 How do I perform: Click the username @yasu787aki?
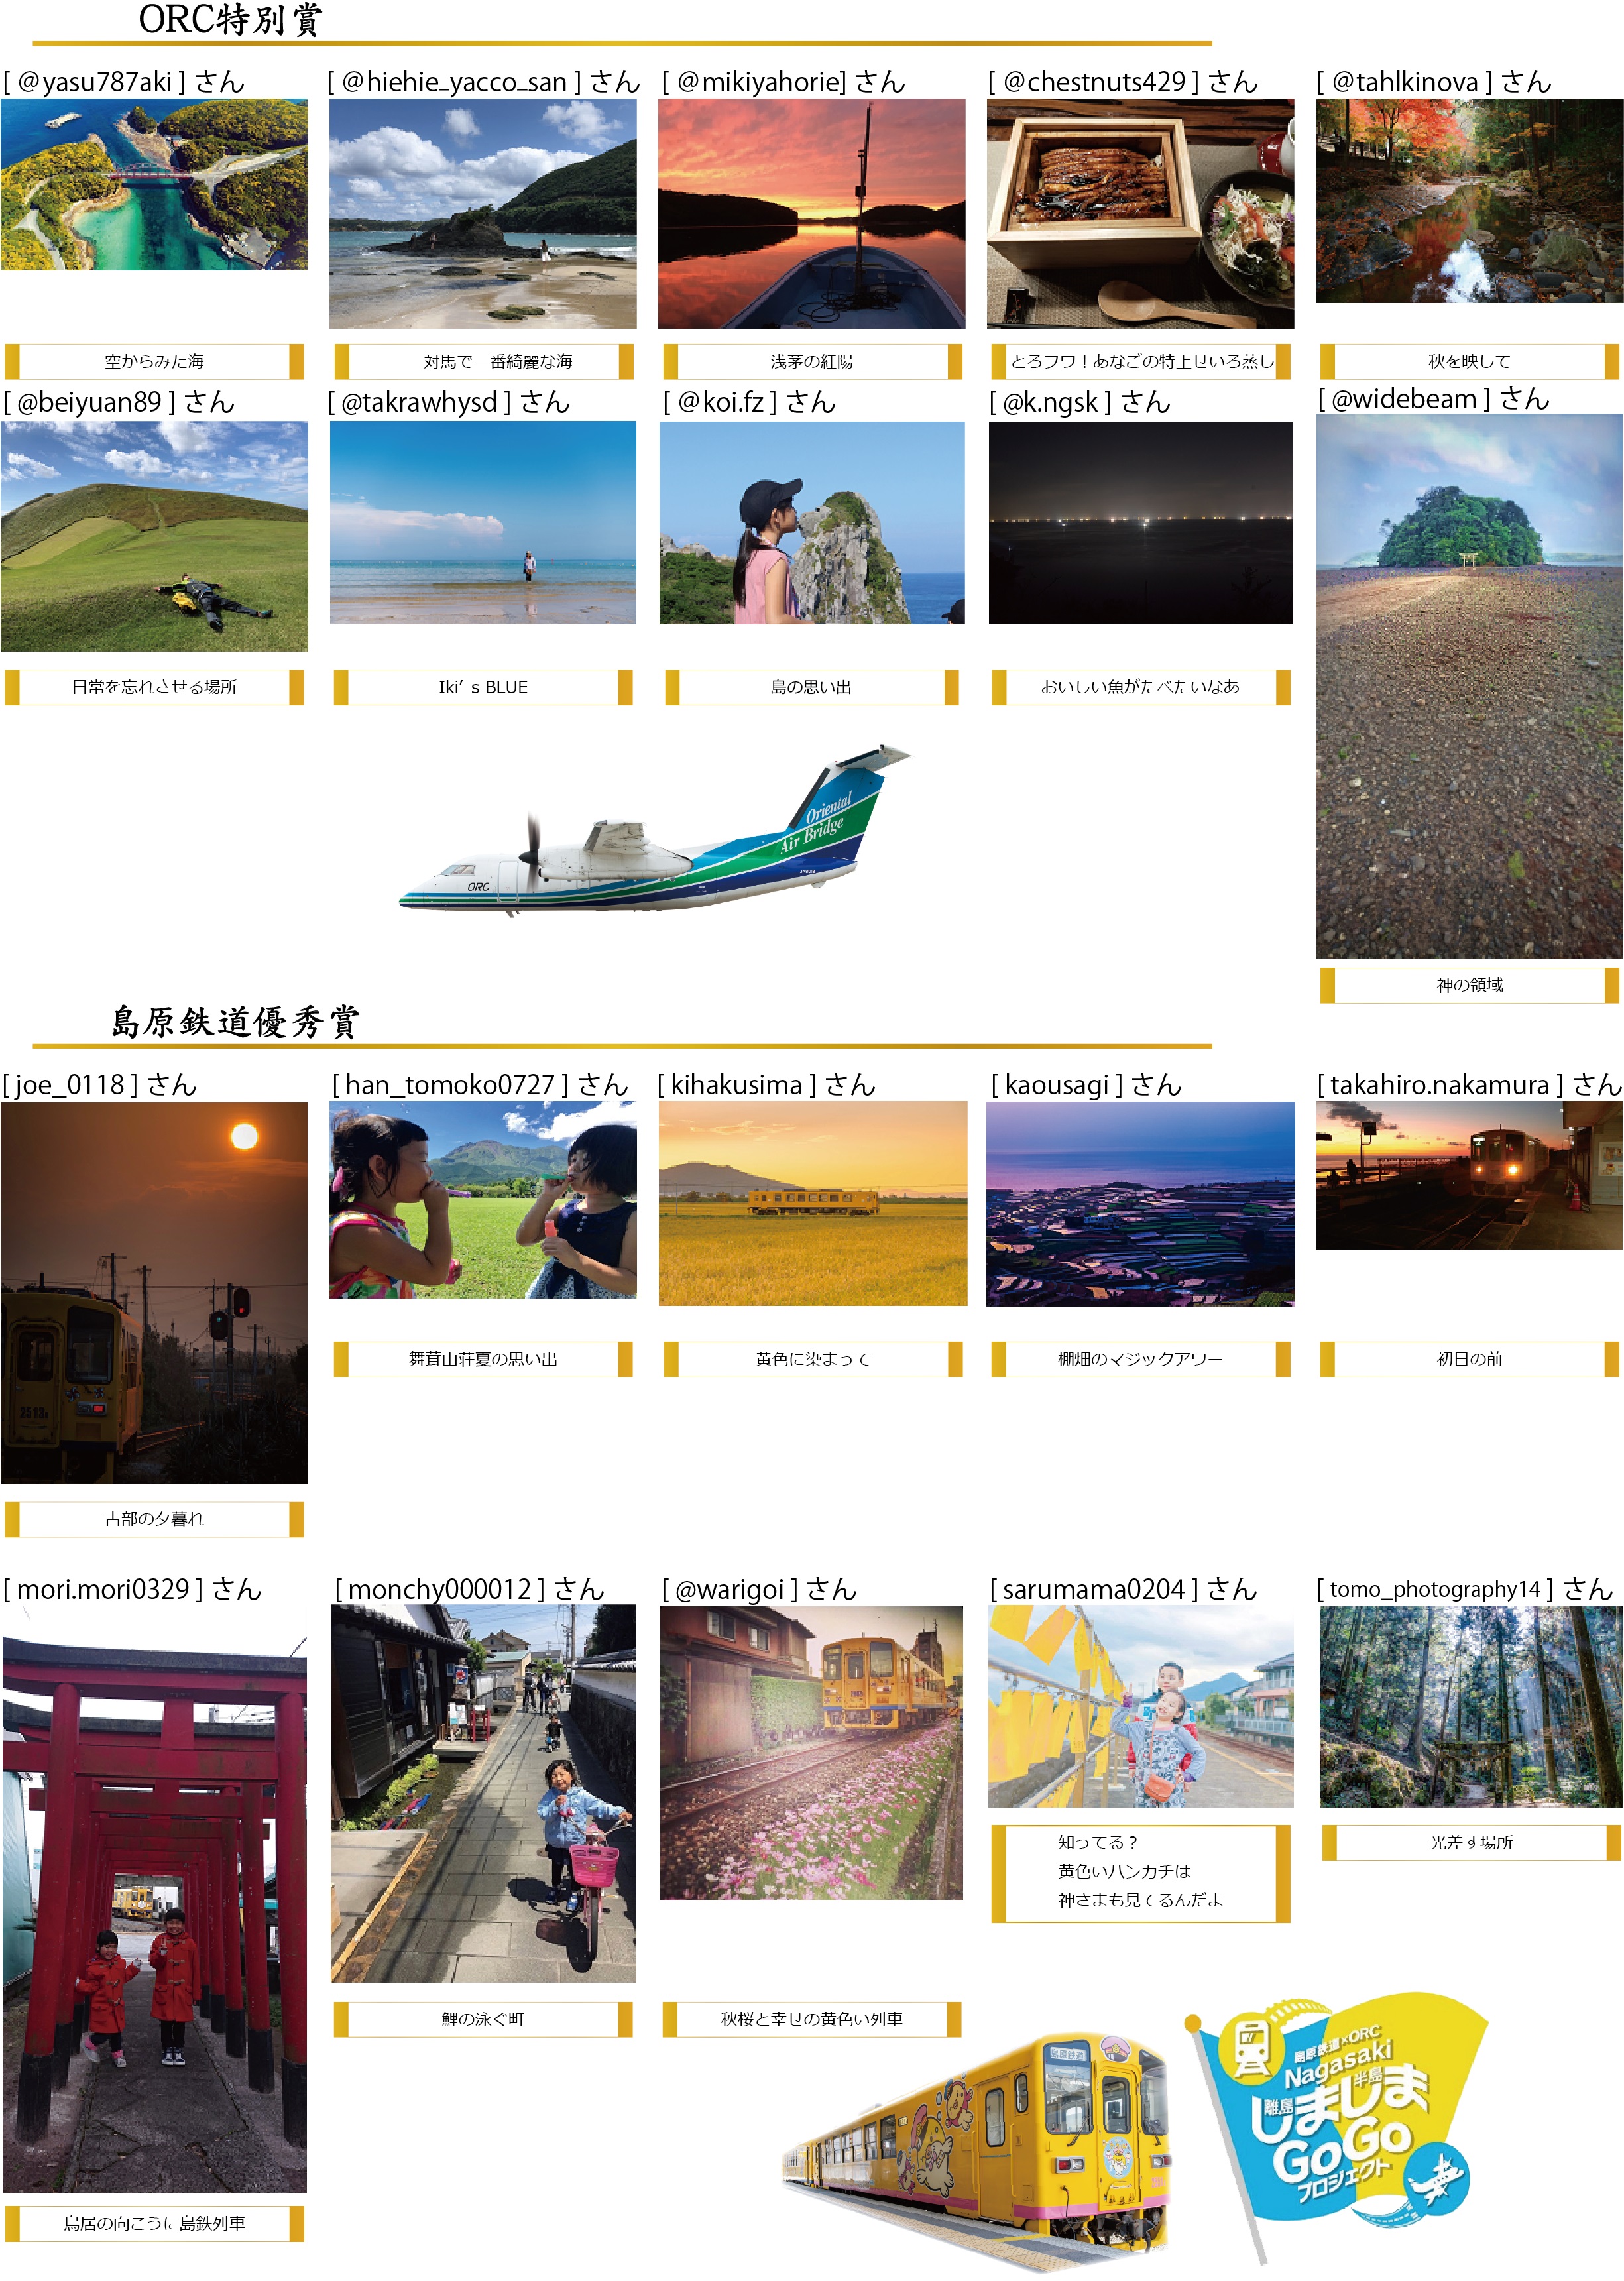click(94, 82)
